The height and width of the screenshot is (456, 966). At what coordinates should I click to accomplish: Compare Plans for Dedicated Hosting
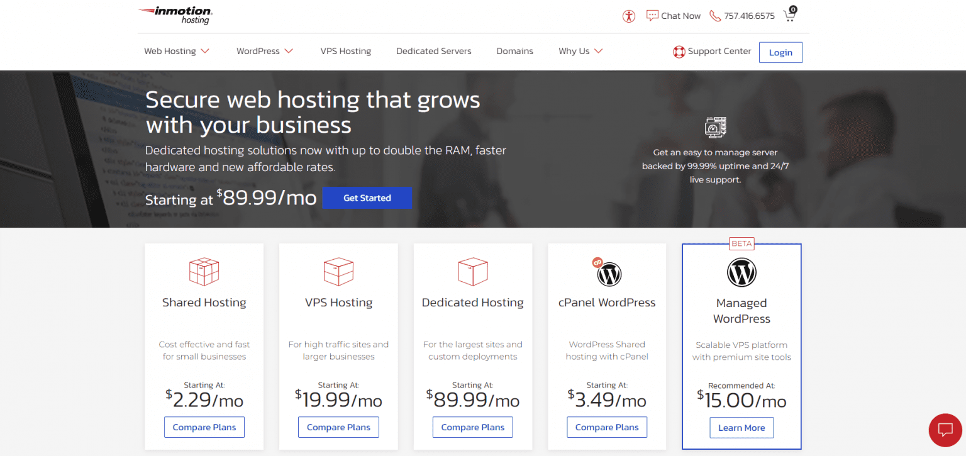pos(472,427)
